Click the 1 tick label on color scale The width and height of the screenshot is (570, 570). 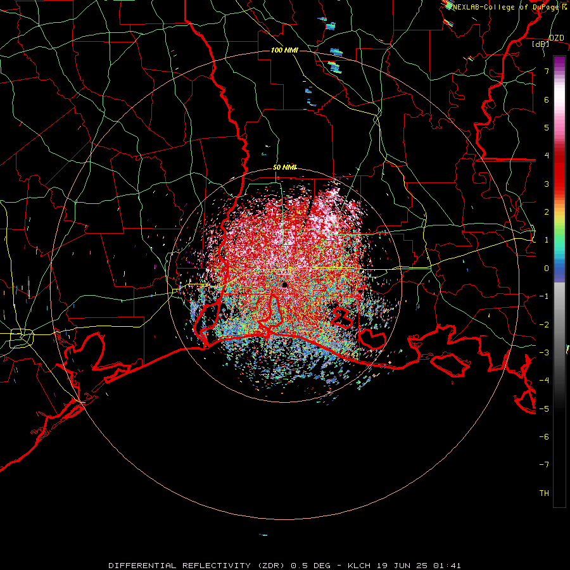point(547,240)
